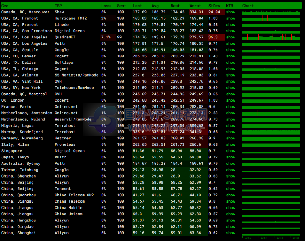Click the Chart column header
This screenshot has height=241, width=305.
(248, 6)
